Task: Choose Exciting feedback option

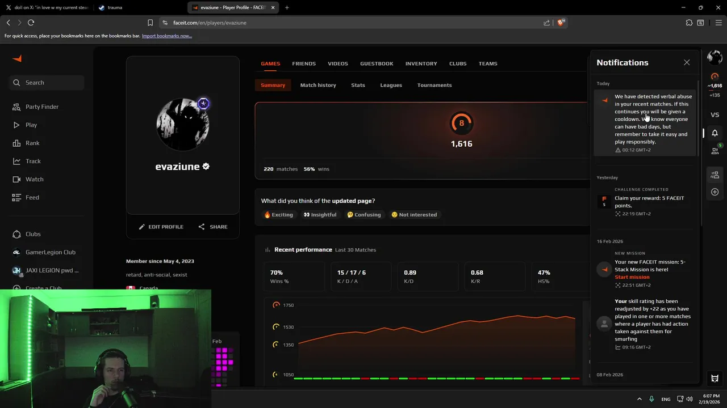Action: pos(278,215)
